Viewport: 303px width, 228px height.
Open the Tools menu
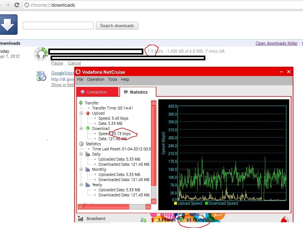[x=113, y=79]
